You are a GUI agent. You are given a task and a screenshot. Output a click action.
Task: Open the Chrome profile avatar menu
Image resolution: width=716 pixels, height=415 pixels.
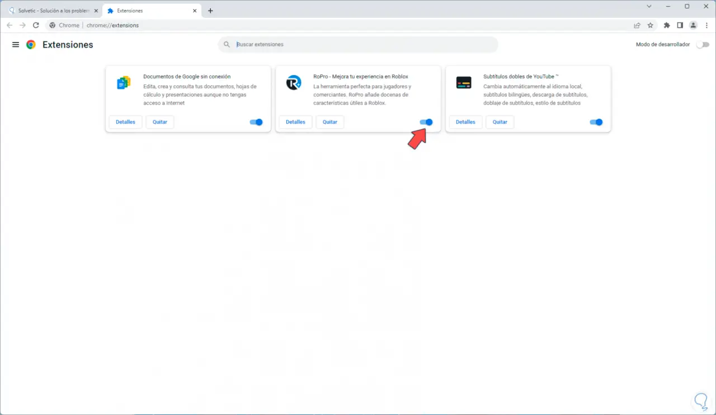(x=694, y=25)
